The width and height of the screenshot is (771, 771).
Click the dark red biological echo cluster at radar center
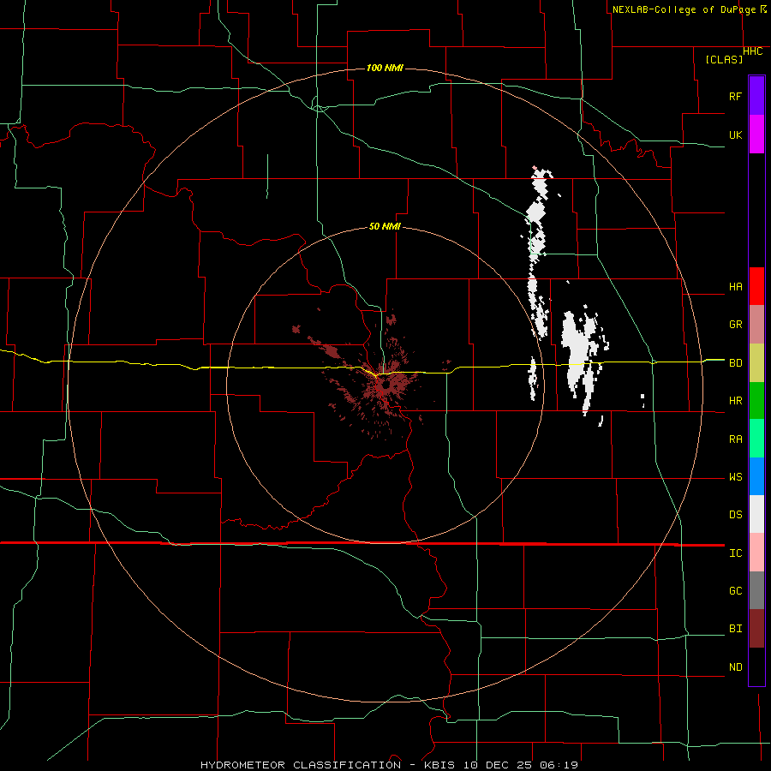coord(385,385)
